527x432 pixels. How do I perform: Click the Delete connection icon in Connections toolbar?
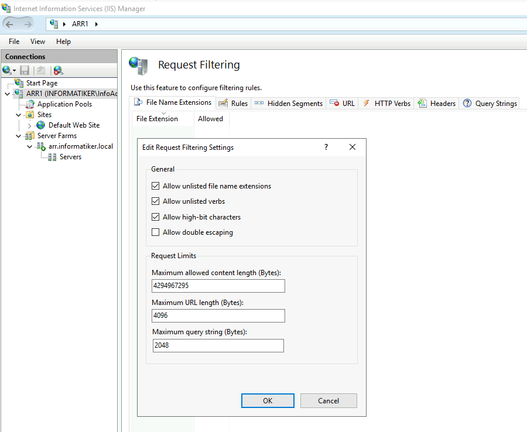[x=58, y=70]
